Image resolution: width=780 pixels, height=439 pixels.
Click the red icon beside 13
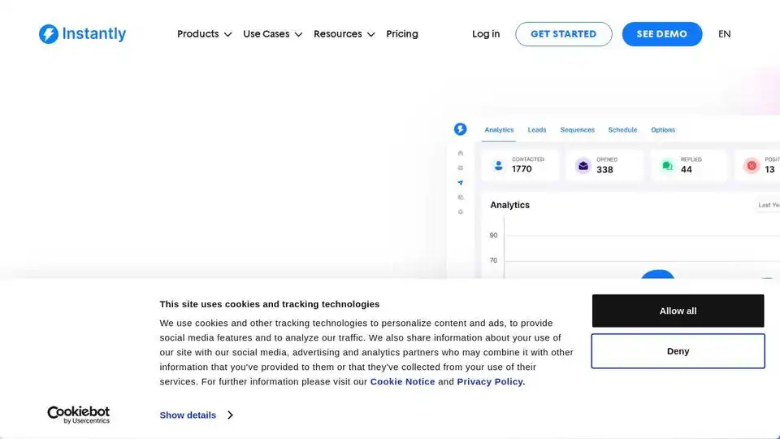pos(752,166)
